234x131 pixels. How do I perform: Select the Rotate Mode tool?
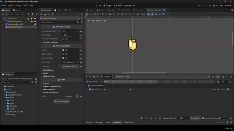pos(95,14)
